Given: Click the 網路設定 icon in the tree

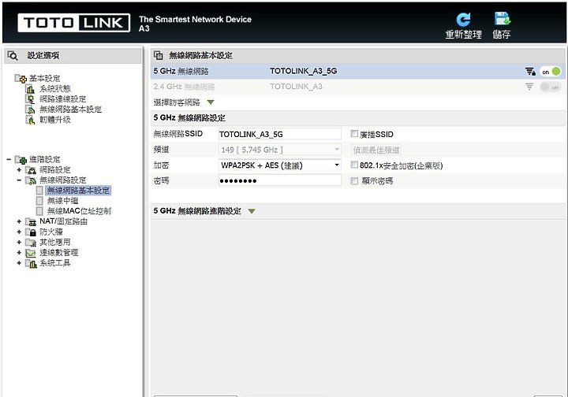Looking at the screenshot, I should tap(31, 170).
